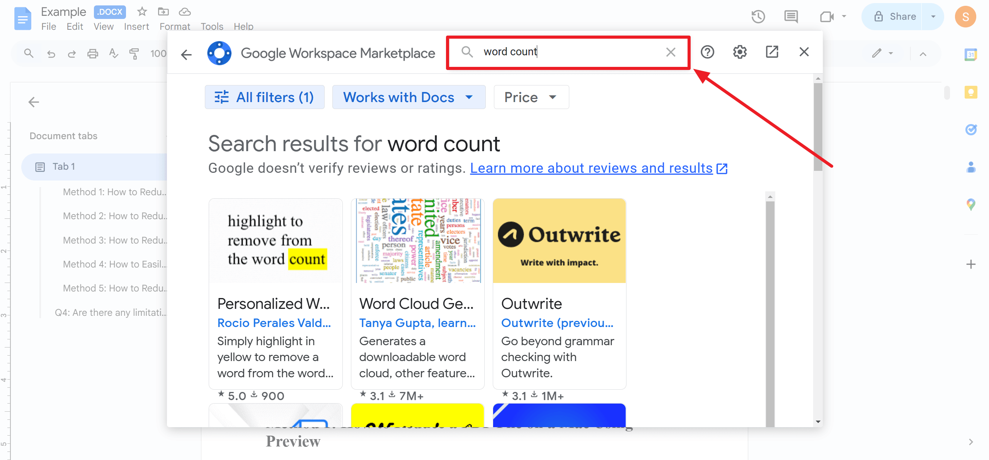Open Rocio Perales Vald... developer link

click(x=274, y=323)
